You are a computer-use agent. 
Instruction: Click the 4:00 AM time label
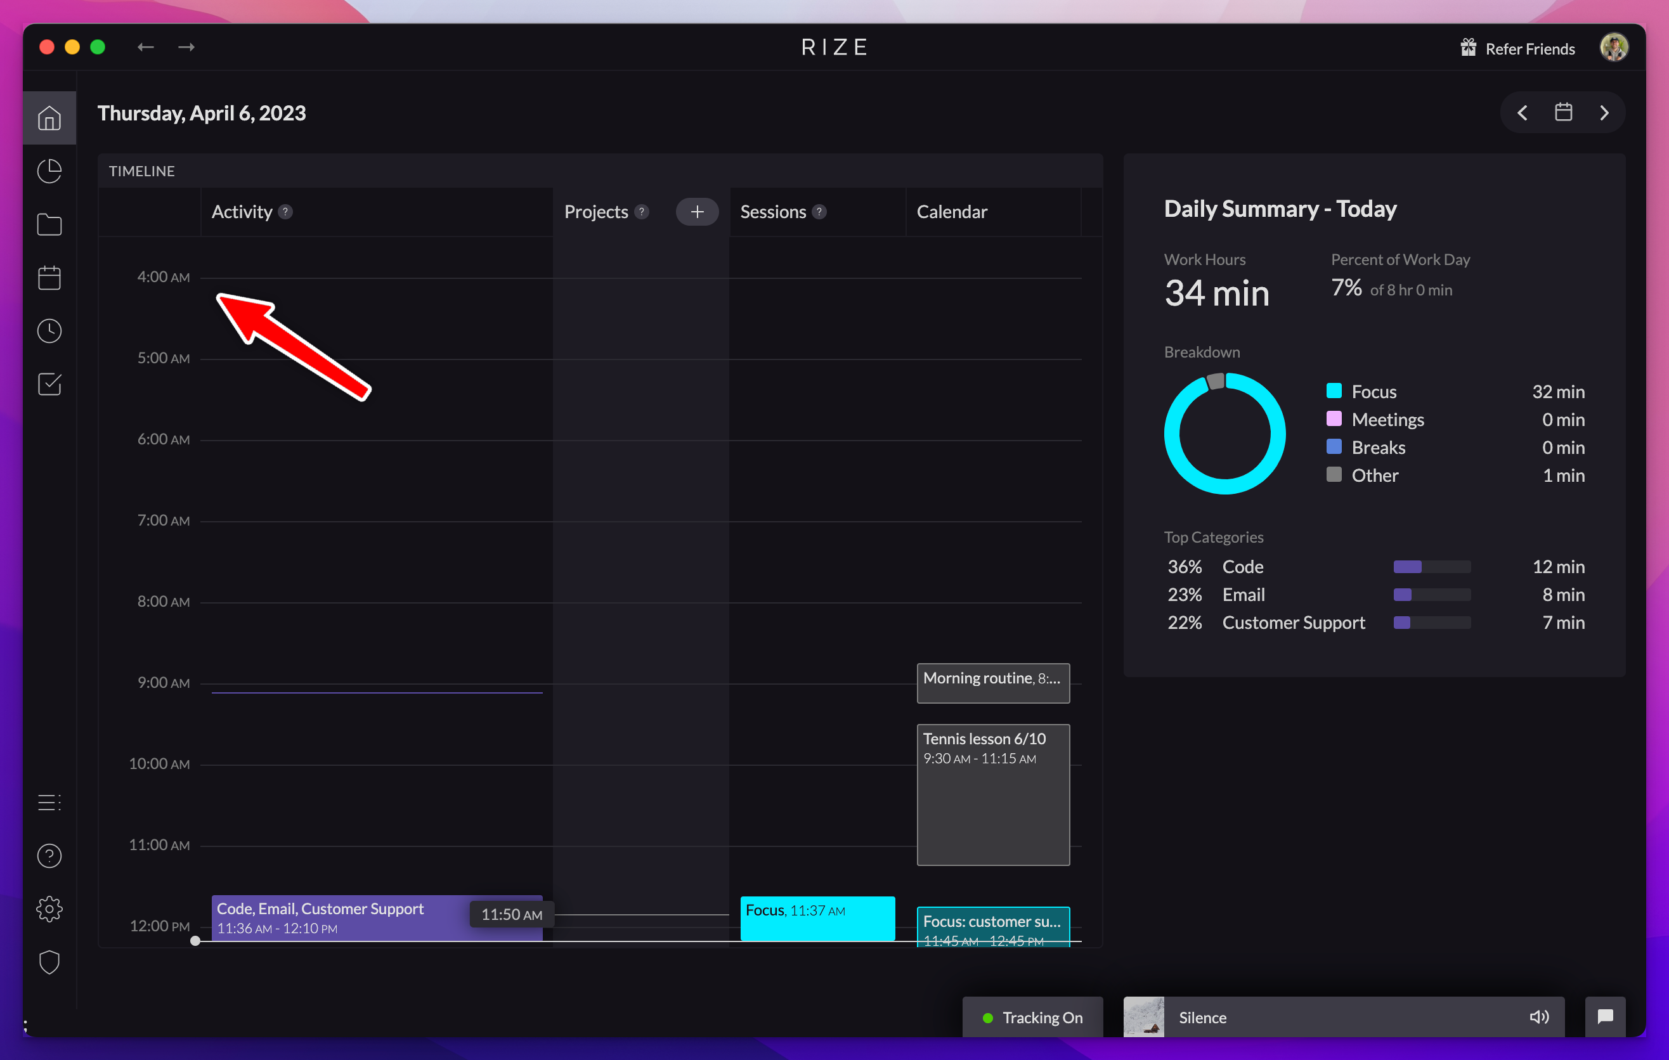[164, 277]
